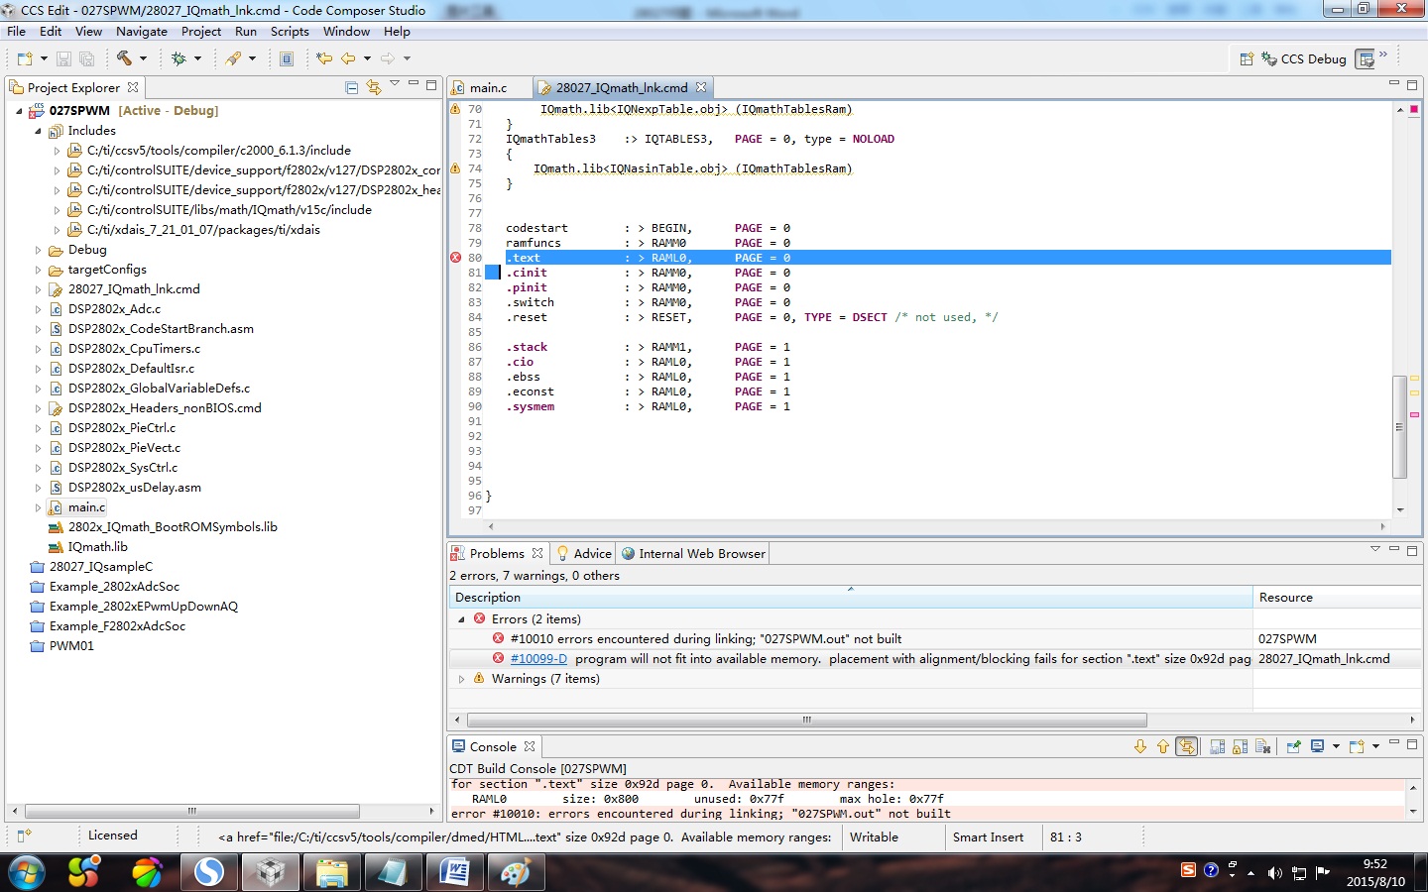Click the Build hammer icon
This screenshot has width=1428, height=892.
124,58
